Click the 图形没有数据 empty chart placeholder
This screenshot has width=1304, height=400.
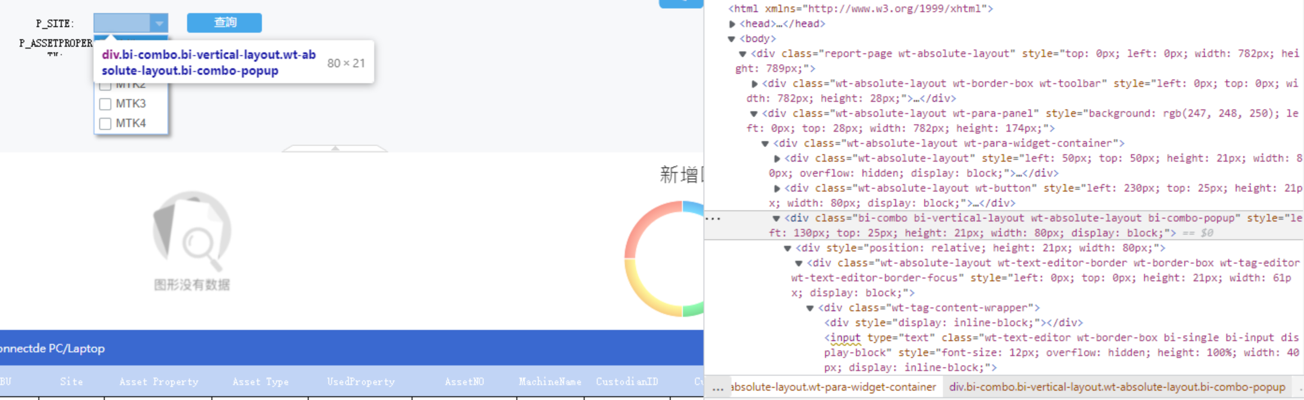tap(192, 241)
